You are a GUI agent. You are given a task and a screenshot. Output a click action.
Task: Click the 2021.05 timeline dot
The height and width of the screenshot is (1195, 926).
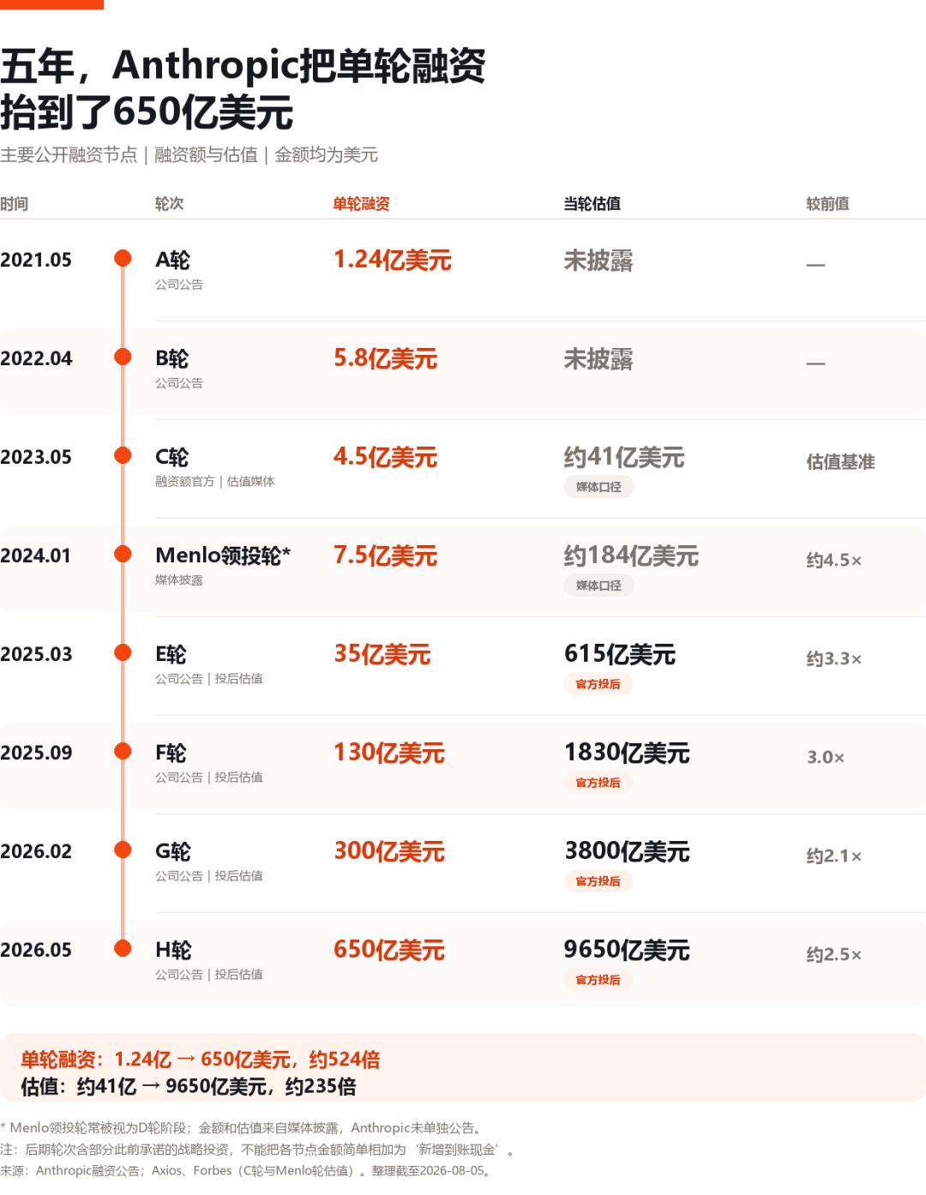click(123, 258)
